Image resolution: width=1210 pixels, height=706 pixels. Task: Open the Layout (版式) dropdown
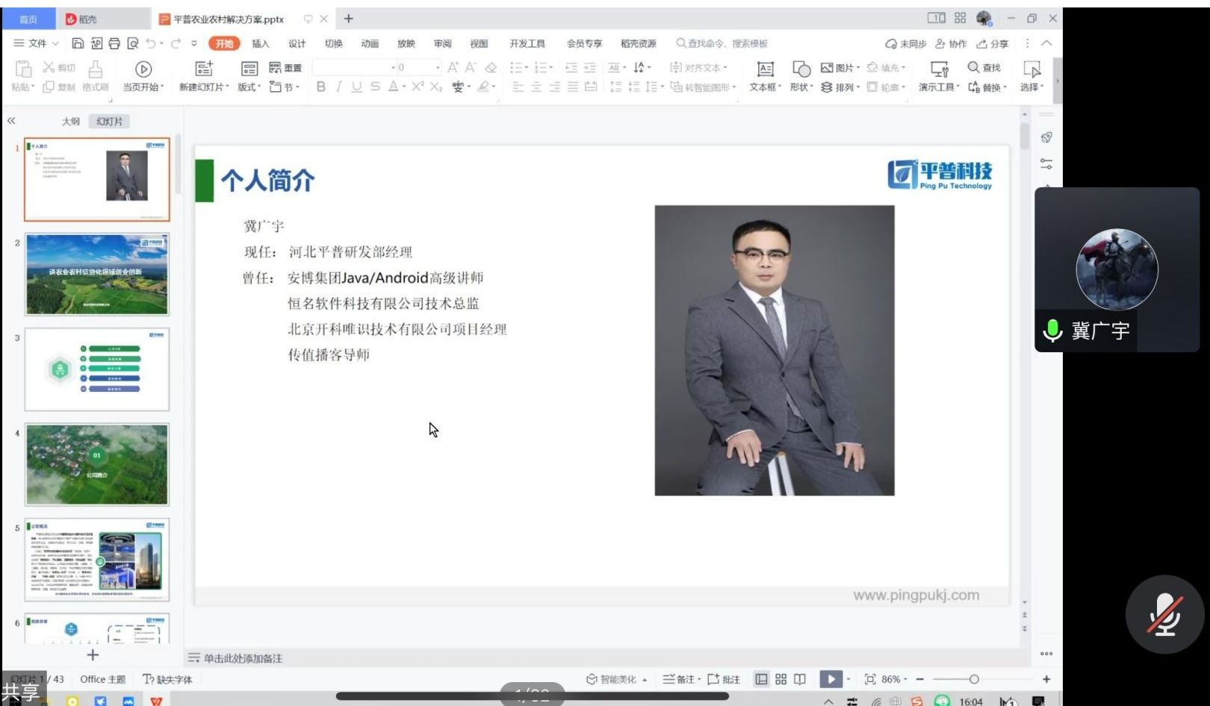(249, 87)
